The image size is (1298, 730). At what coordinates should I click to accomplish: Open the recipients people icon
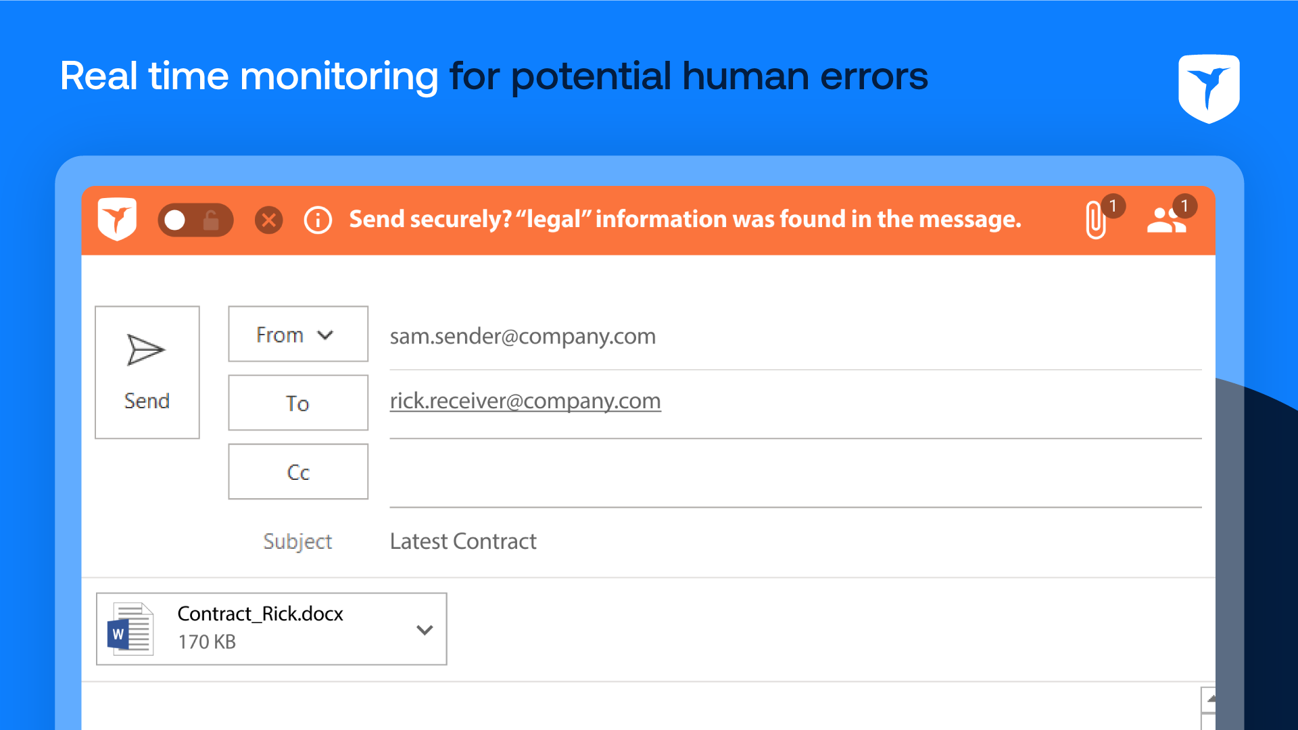(1166, 220)
